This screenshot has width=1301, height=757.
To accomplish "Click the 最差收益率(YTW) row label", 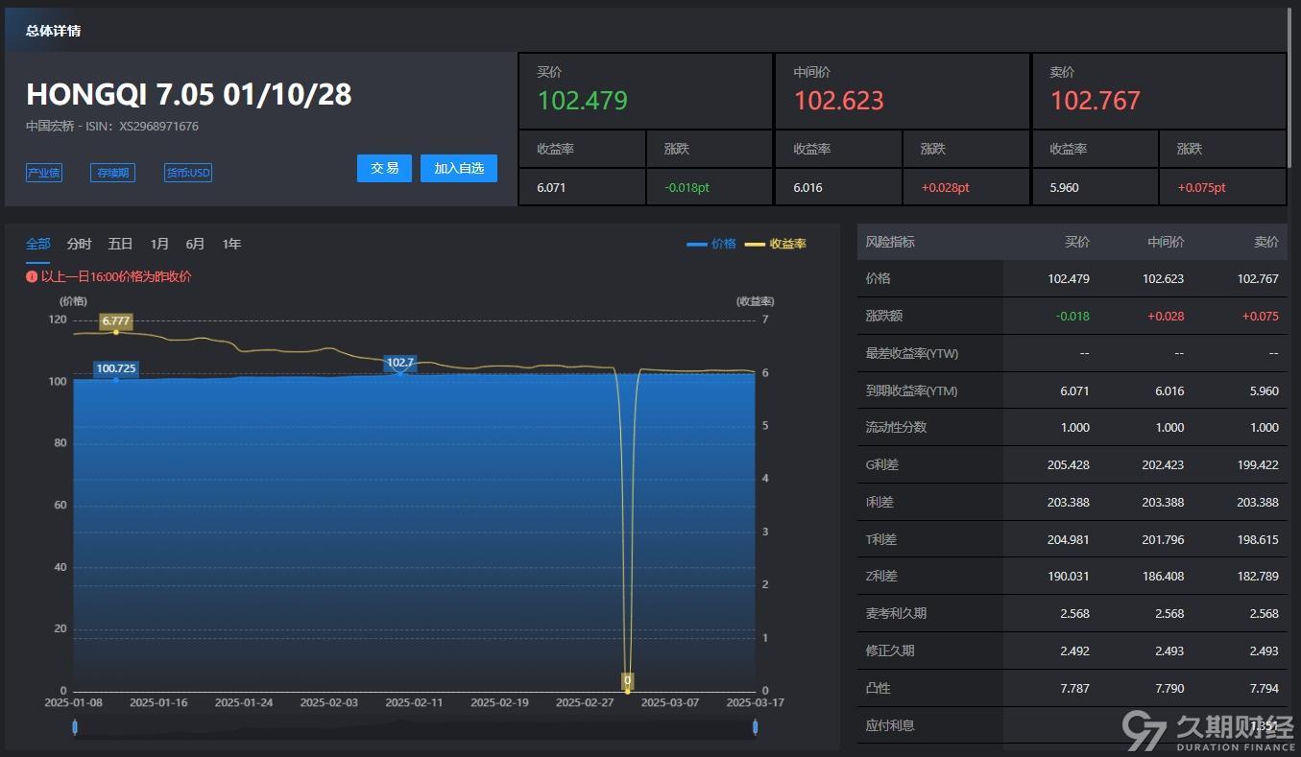I will click(x=912, y=353).
